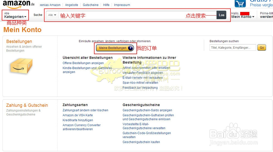
Task: Open Geschenkgutschein-Saldo anzeigen link
Action: pyautogui.click(x=147, y=110)
